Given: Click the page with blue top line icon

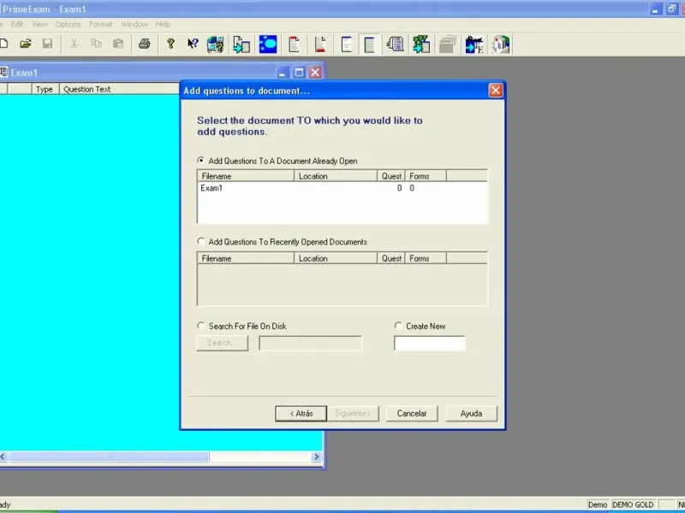Looking at the screenshot, I should pos(347,44).
